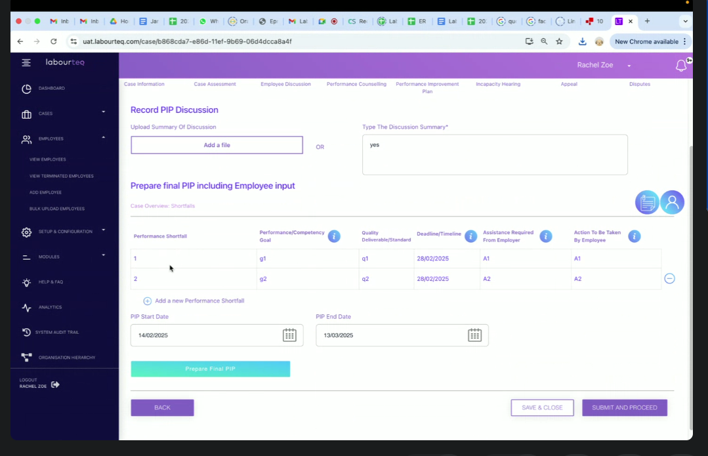The image size is (708, 456).
Task: Expand Setup & Configuration menu arrow
Action: pos(104,230)
